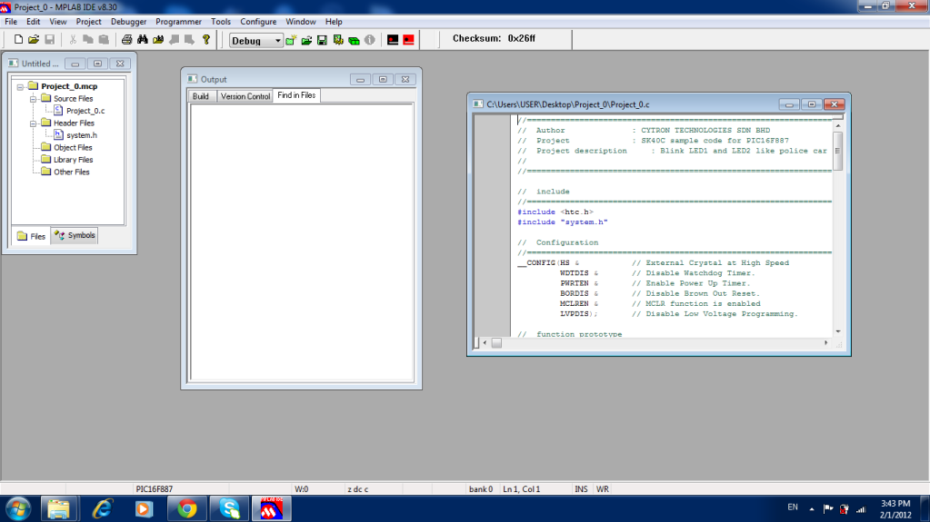Click the forward arrow navigation icon
Screen dimensions: 930x522
189,40
